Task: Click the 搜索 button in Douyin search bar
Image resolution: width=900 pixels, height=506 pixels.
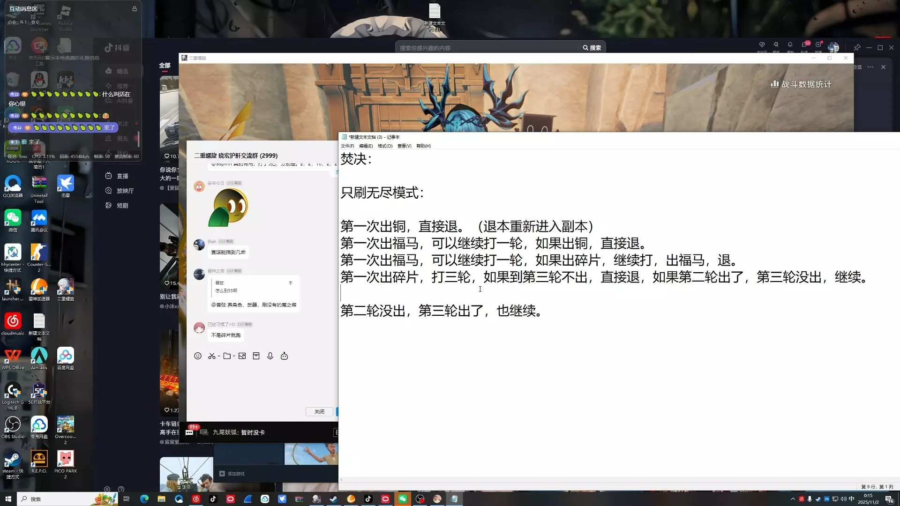Action: [592, 48]
